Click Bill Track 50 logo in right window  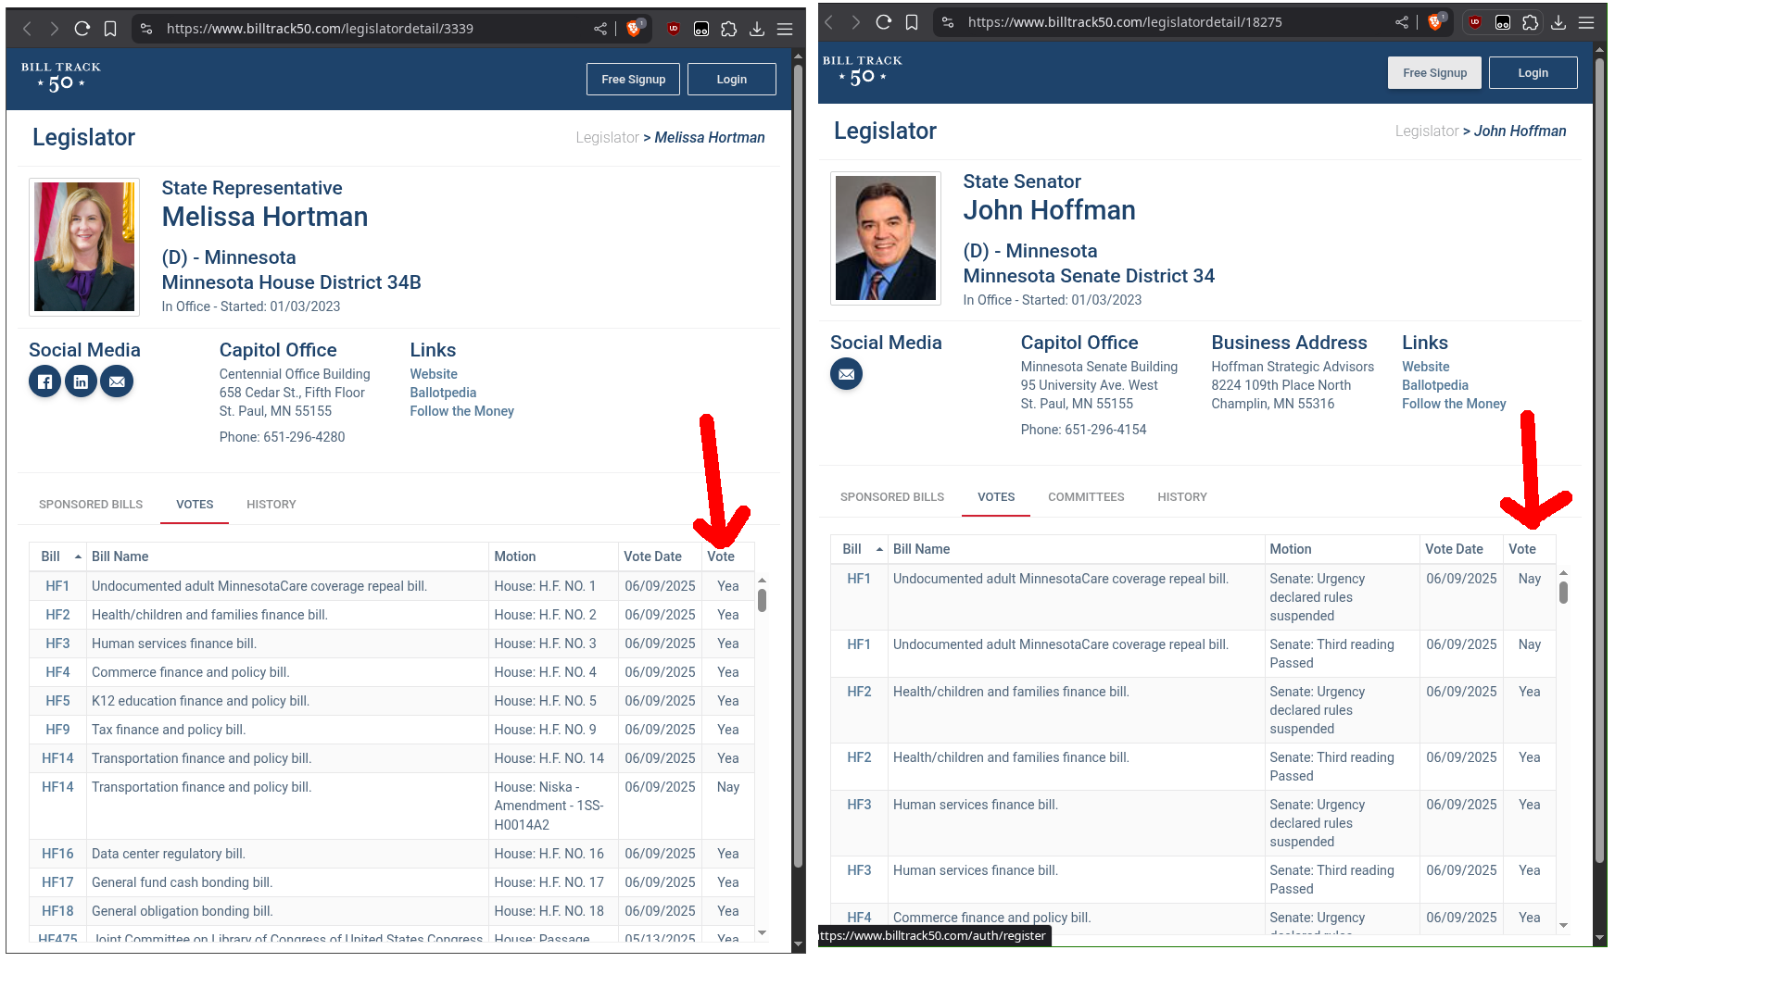click(x=863, y=71)
